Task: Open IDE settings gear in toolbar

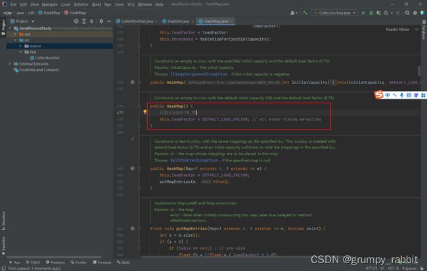Action: pos(415,12)
